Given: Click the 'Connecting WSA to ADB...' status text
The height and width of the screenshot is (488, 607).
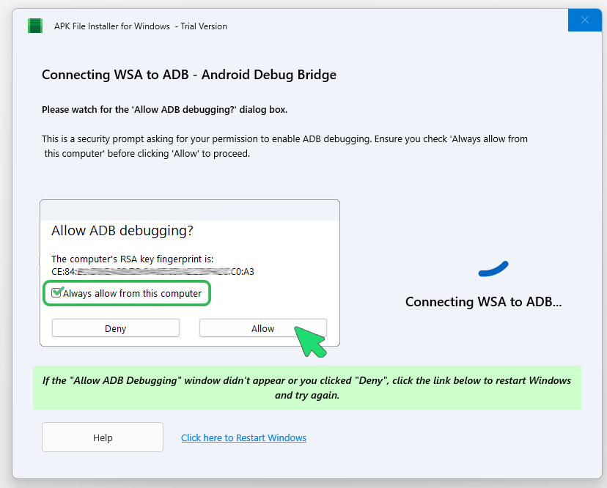Looking at the screenshot, I should point(483,302).
